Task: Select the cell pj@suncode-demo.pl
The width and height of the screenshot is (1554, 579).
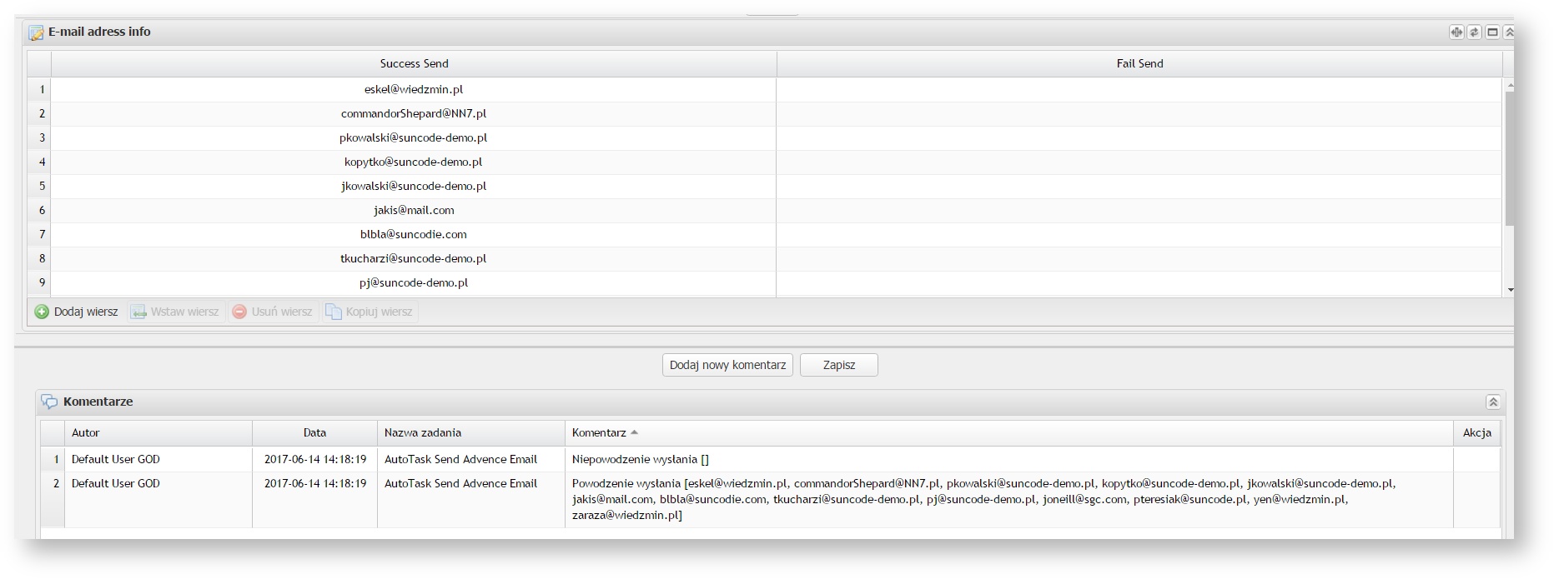Action: click(x=414, y=282)
